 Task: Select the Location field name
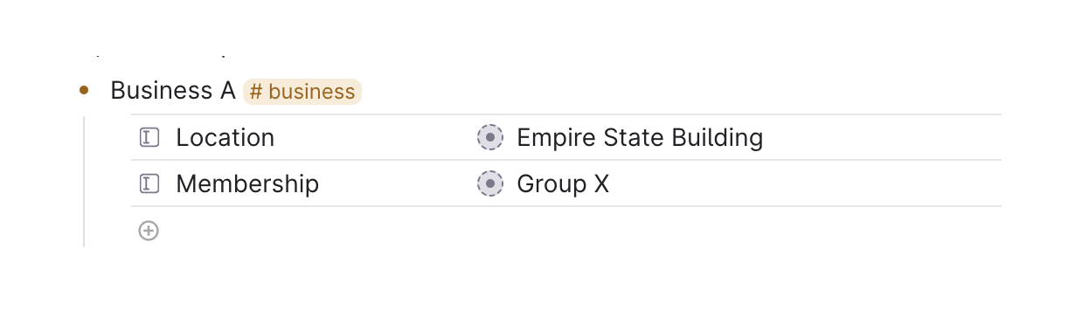click(225, 137)
